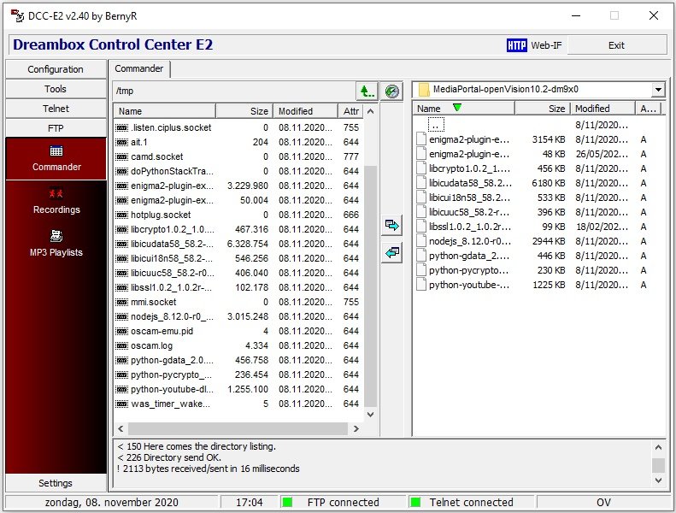Viewport: 676px width, 513px height.
Task: Open the Tools section
Action: pos(56,89)
